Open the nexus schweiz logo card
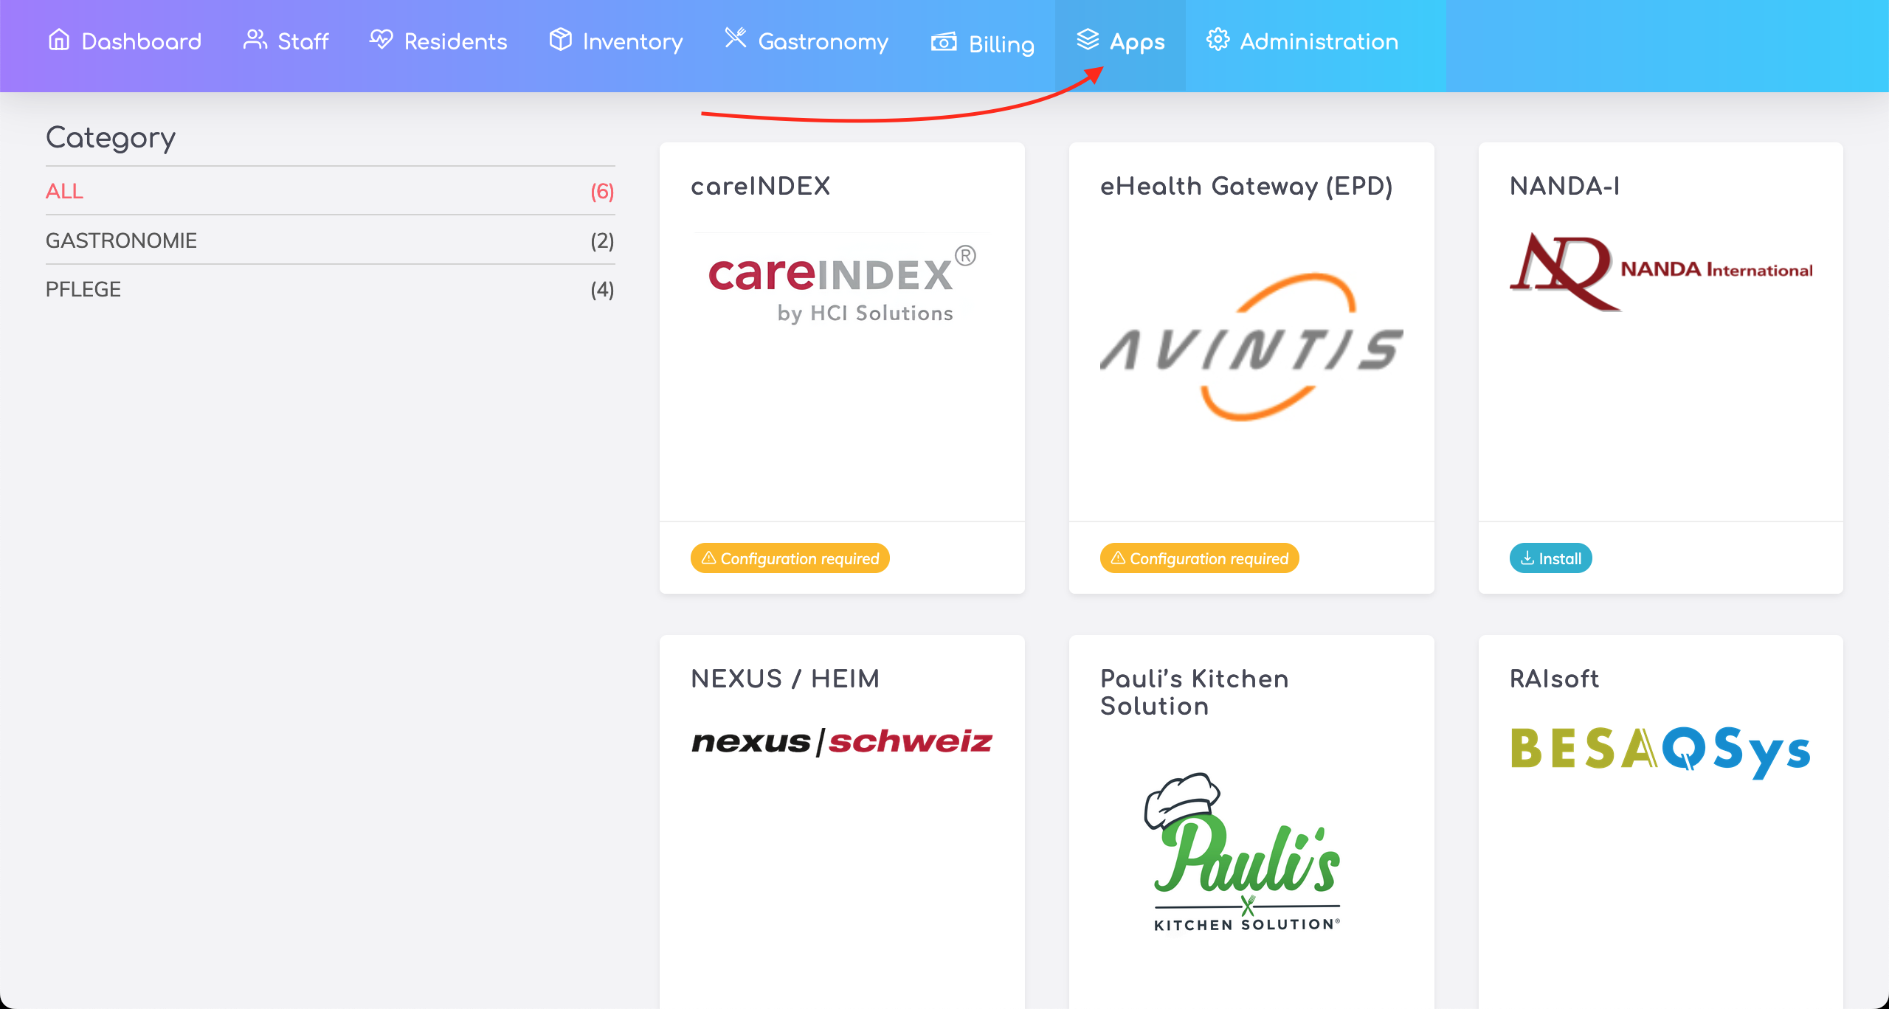The image size is (1889, 1009). [x=842, y=741]
